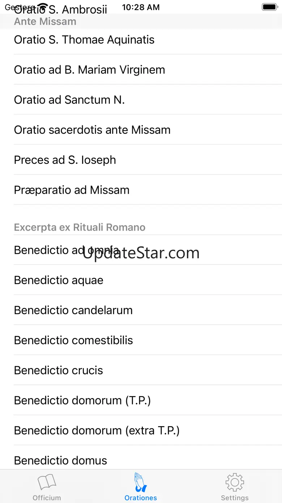Screen dimensions: 282x503
Task: Open Præparatio ad Missam prayer
Action: (x=72, y=190)
